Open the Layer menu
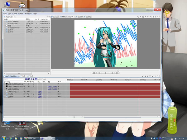 tap(15, 14)
